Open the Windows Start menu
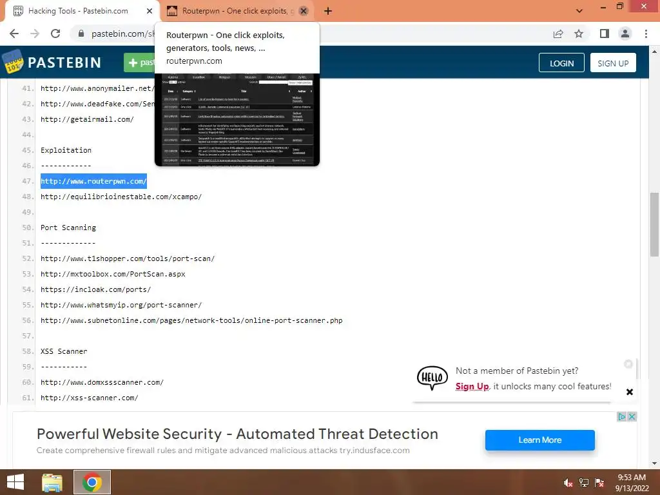The image size is (660, 495). point(15,482)
